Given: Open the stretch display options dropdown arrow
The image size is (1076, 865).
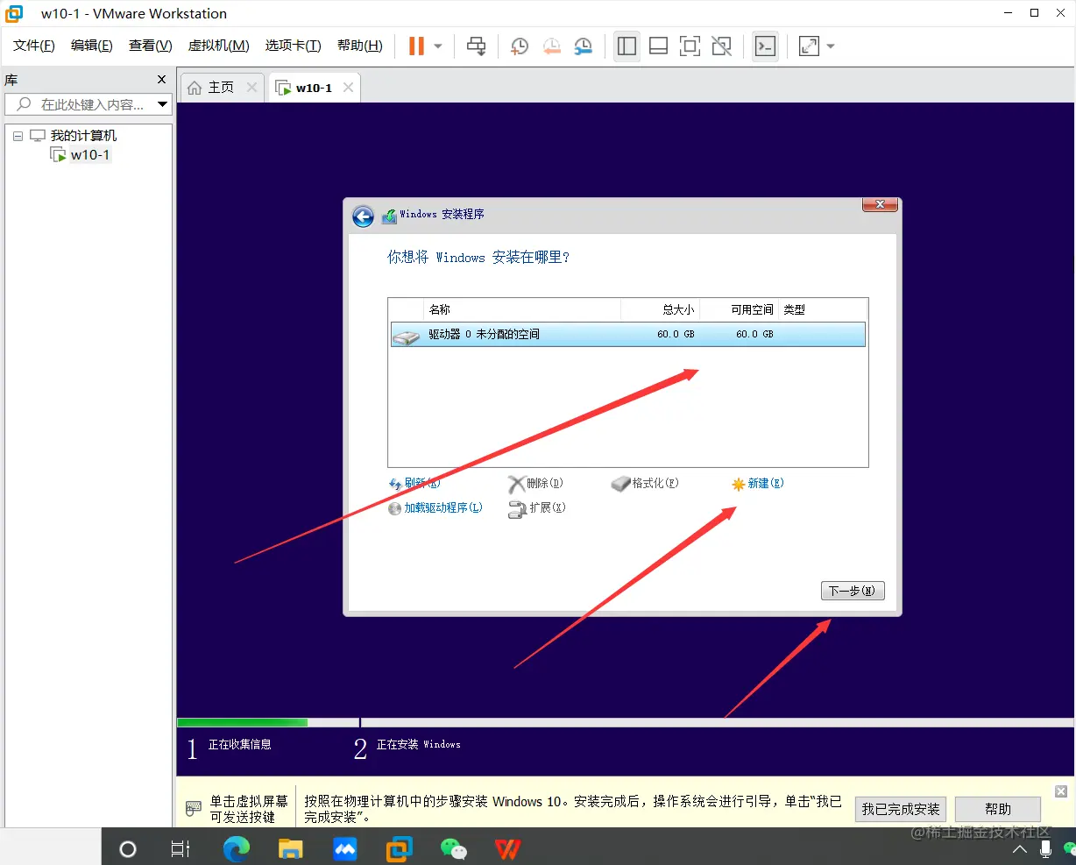Looking at the screenshot, I should (x=831, y=46).
